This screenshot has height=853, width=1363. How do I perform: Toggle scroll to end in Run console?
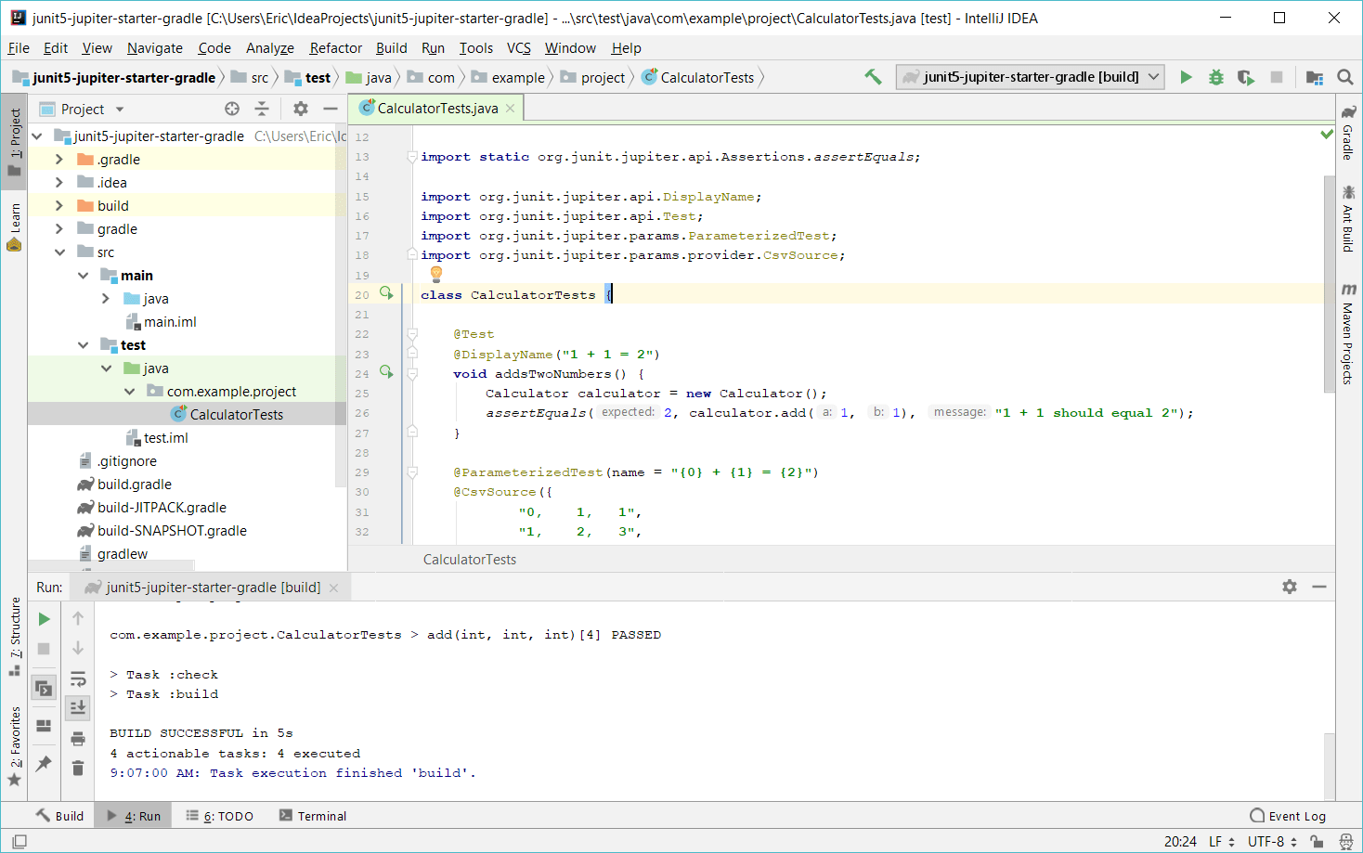point(78,708)
